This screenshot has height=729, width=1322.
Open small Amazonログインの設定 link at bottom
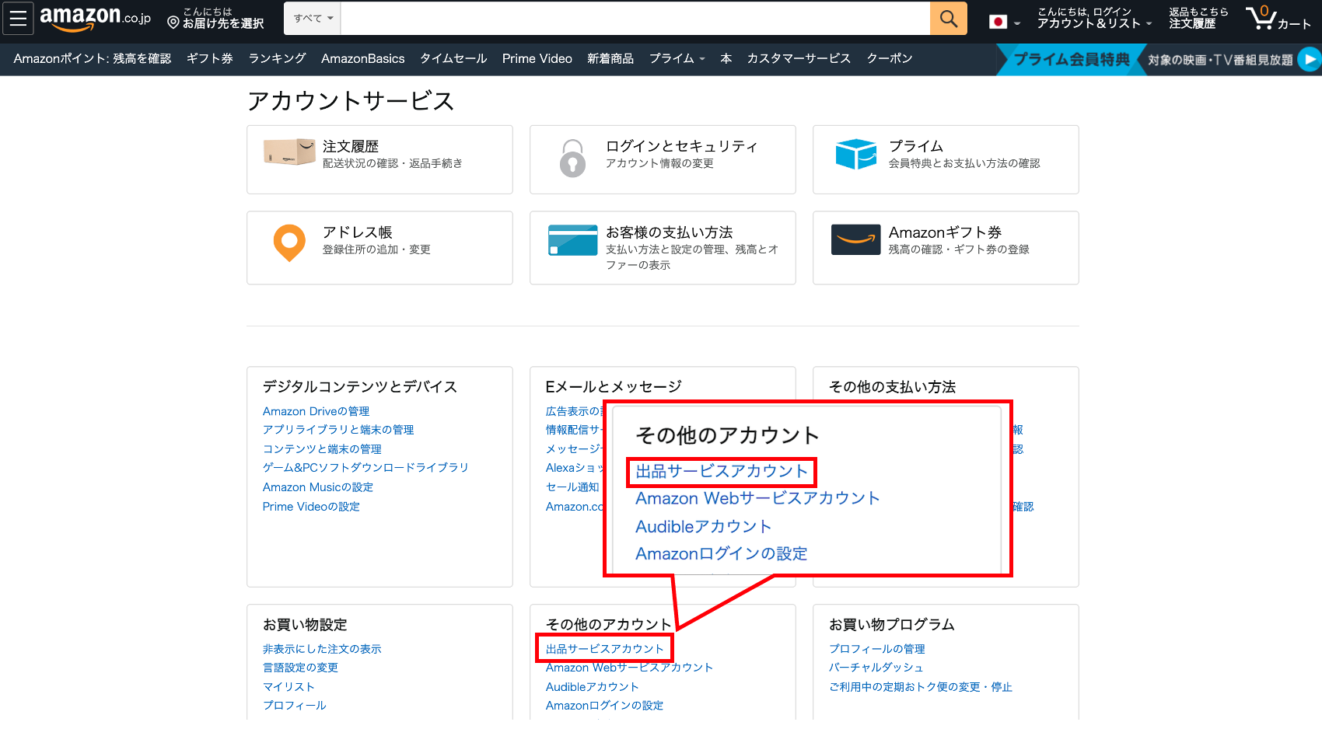pos(604,706)
